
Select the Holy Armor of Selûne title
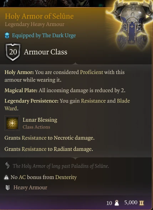tap(39, 16)
